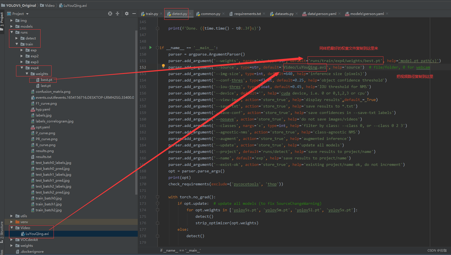The height and width of the screenshot is (255, 451).
Task: Close the datasets.py tab
Action: tap(297, 14)
